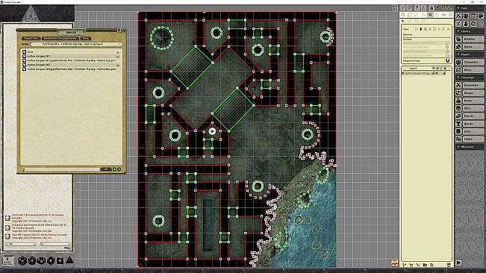Open Story from the sidebar
Image resolution: width=486 pixels, height=273 pixels.
click(x=473, y=131)
